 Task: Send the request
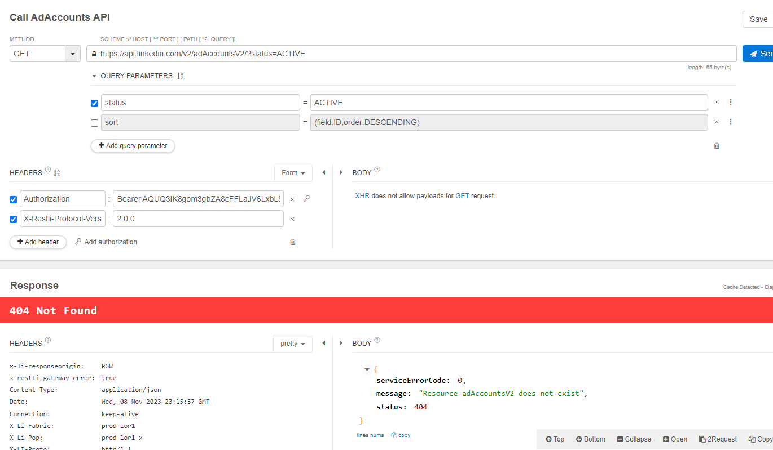[x=758, y=54]
